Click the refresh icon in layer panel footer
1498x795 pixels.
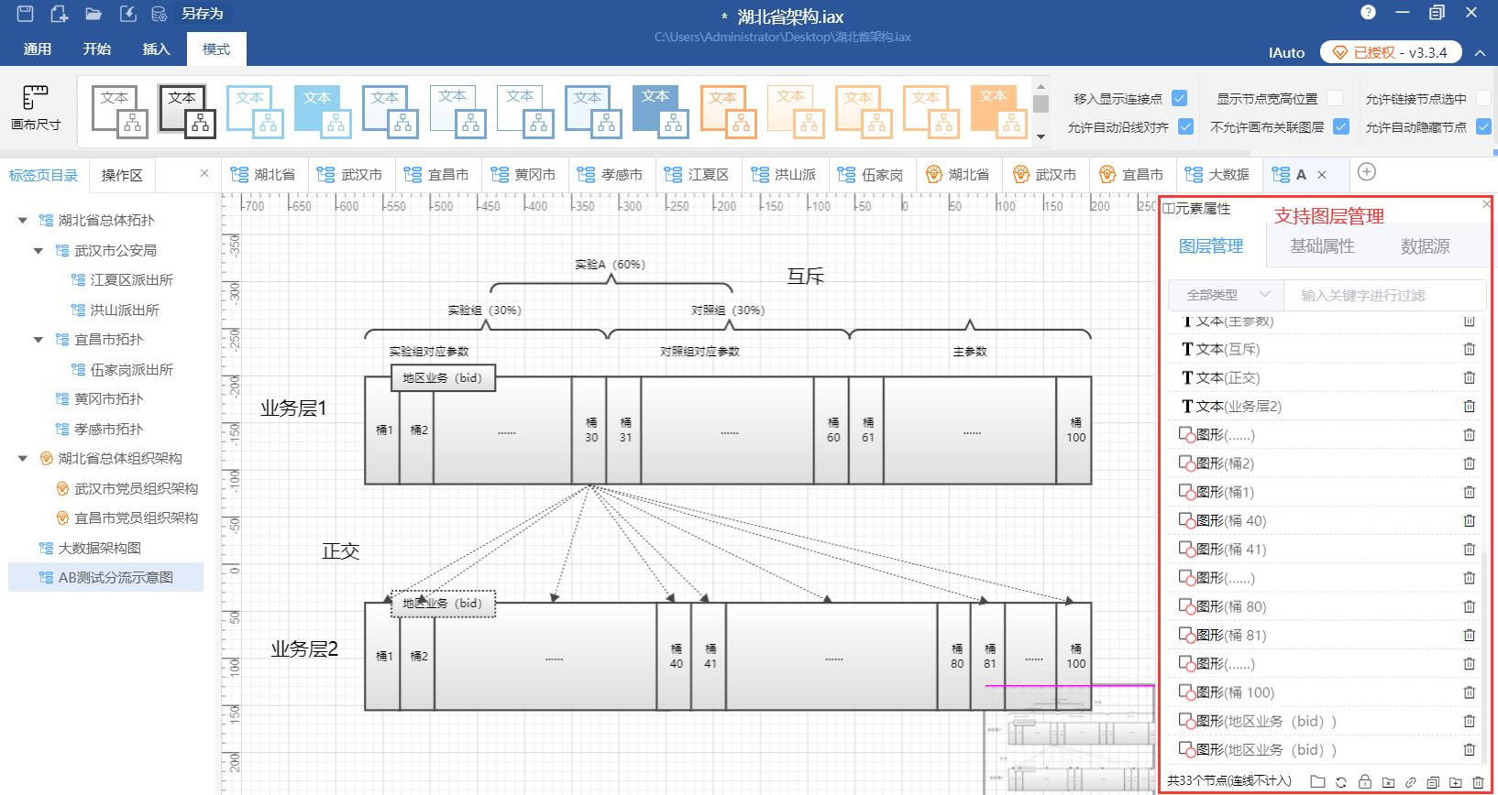(1341, 781)
